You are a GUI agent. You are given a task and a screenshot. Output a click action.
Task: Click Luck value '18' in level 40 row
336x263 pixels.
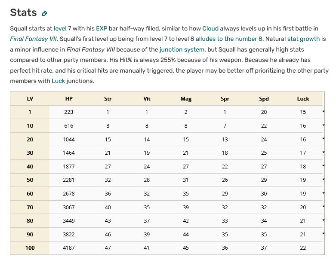tap(303, 167)
